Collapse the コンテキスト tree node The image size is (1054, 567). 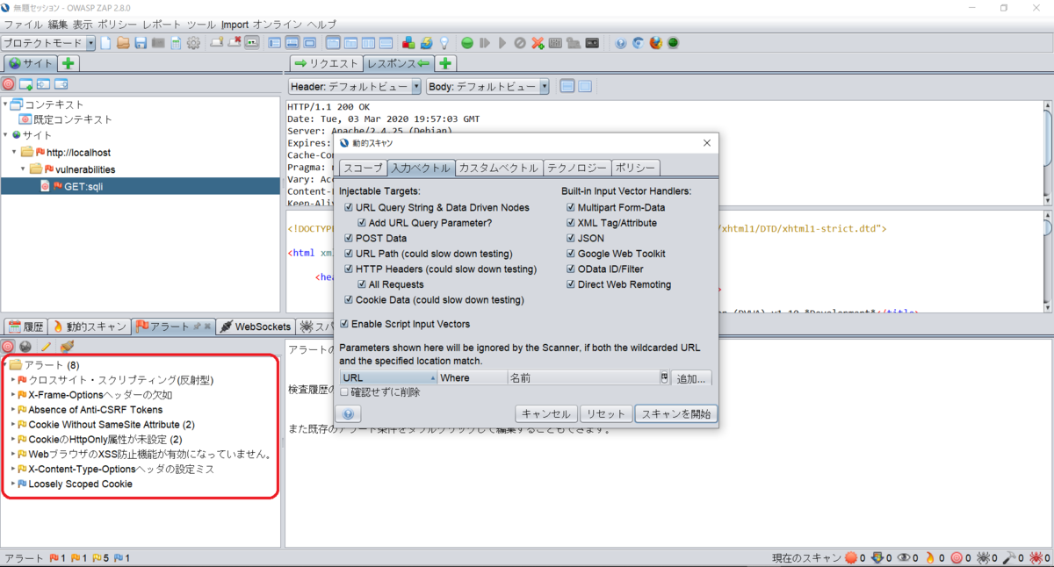(x=5, y=104)
